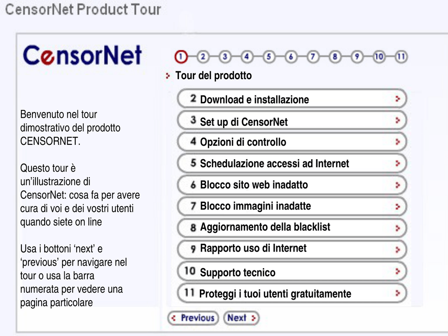Open Rapporto uso di Internet page

292,249
